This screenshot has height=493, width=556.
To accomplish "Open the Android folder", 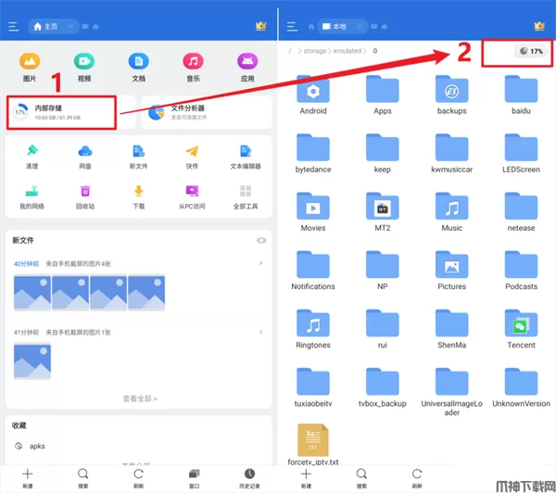I will pyautogui.click(x=313, y=95).
